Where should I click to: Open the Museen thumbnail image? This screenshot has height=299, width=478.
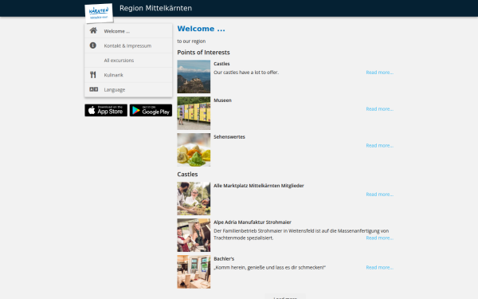tap(194, 113)
